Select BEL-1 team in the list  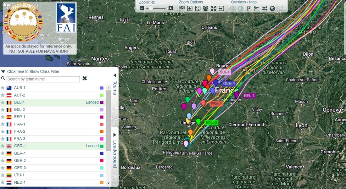[x=20, y=103]
